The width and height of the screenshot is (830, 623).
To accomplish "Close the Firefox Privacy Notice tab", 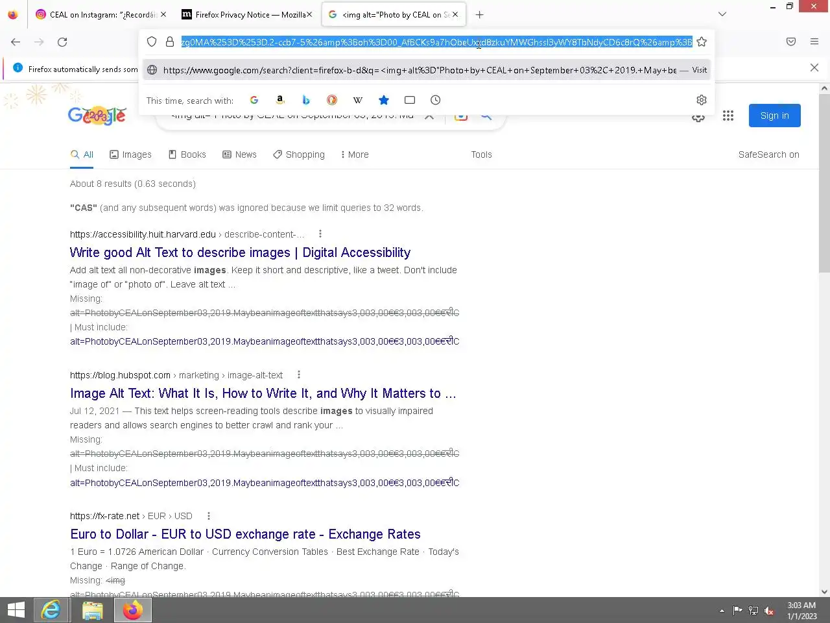I will [309, 14].
